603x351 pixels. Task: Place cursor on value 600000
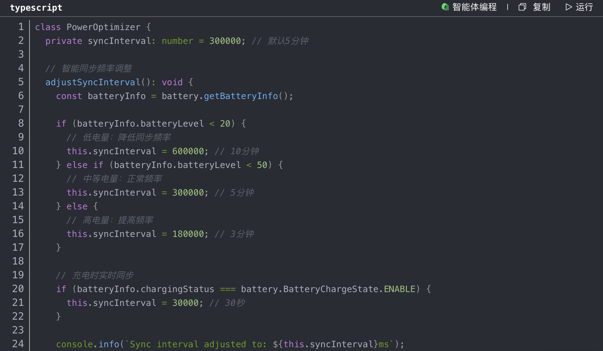(x=188, y=151)
